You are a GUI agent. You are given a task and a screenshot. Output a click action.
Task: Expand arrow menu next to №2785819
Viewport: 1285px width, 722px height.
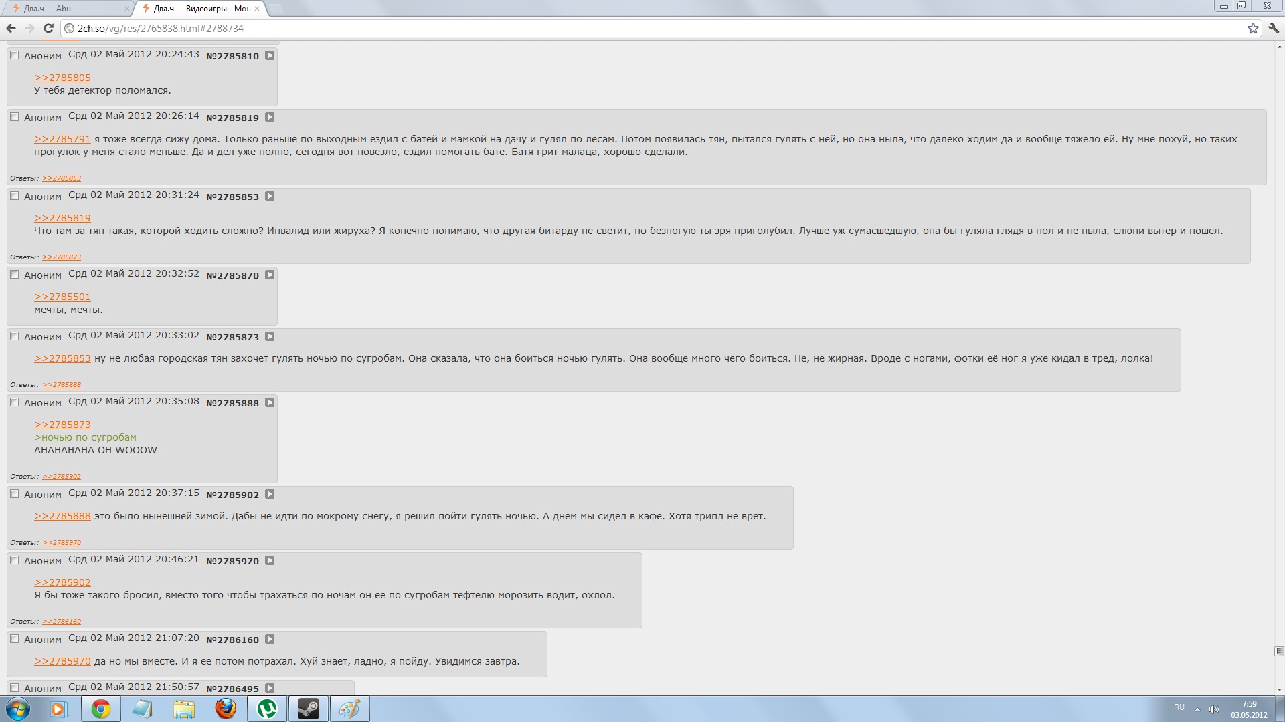(270, 117)
